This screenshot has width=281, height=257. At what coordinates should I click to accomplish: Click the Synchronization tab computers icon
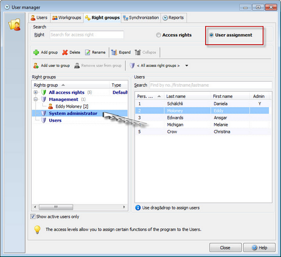pyautogui.click(x=125, y=17)
